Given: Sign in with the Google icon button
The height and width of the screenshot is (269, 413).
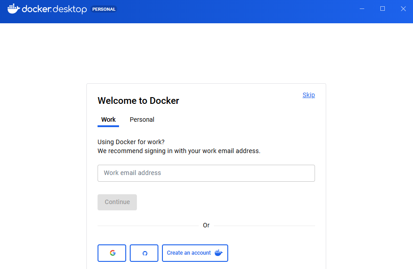Looking at the screenshot, I should pos(112,253).
